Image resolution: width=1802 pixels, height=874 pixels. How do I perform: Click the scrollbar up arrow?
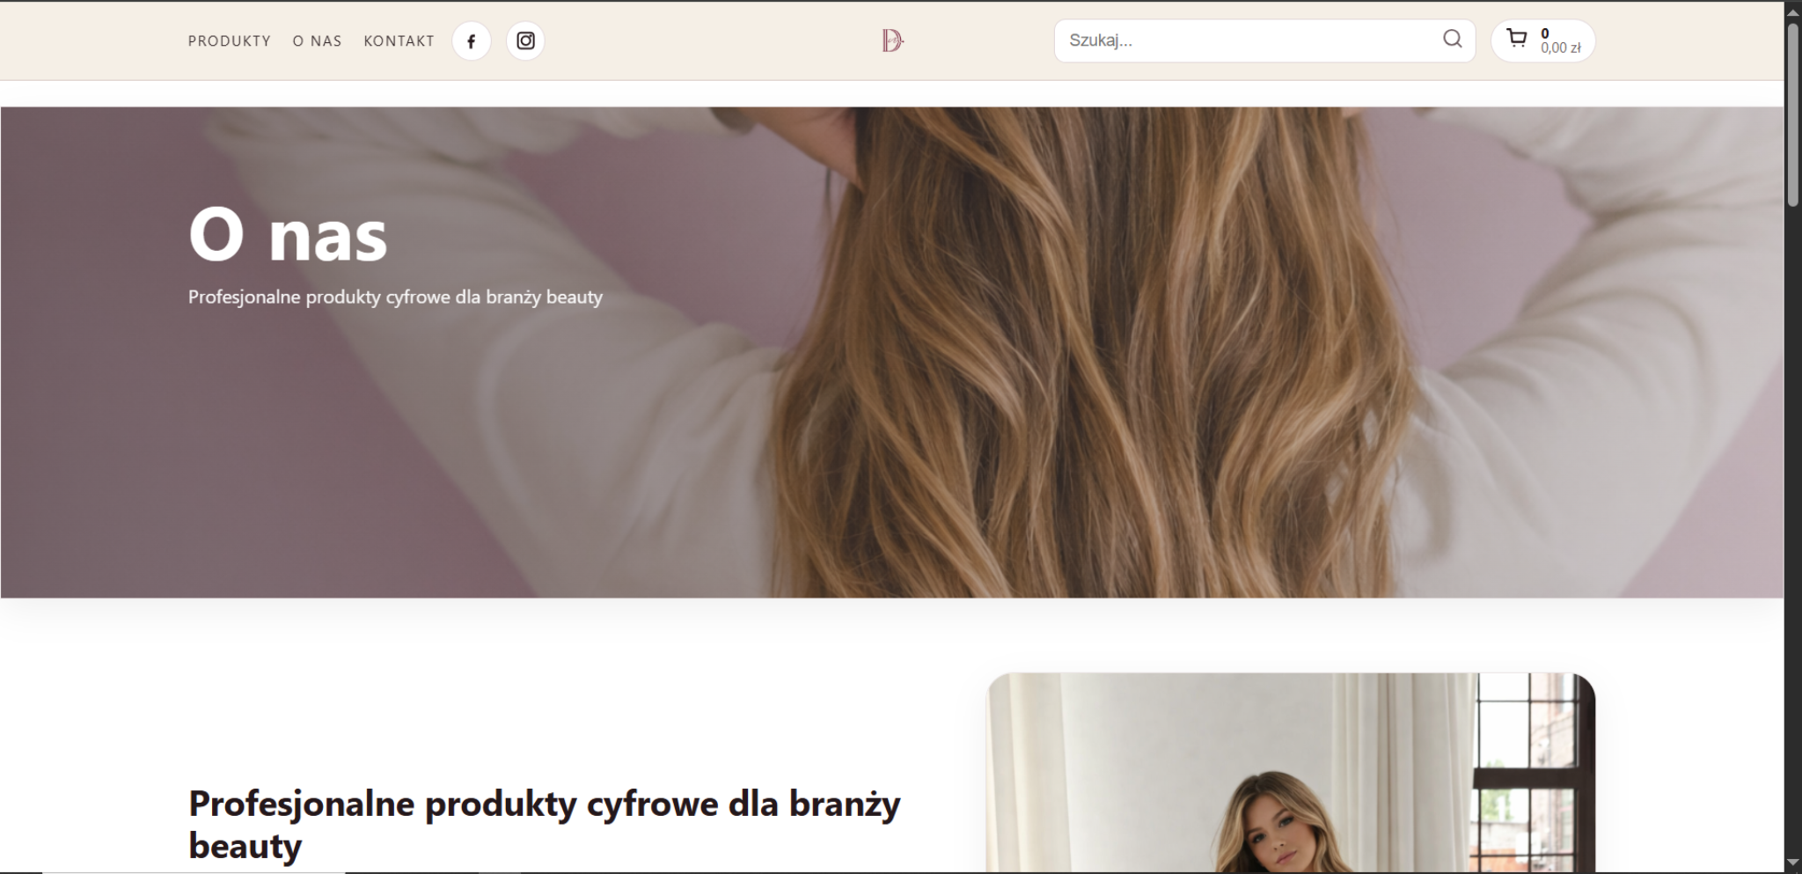[1792, 10]
